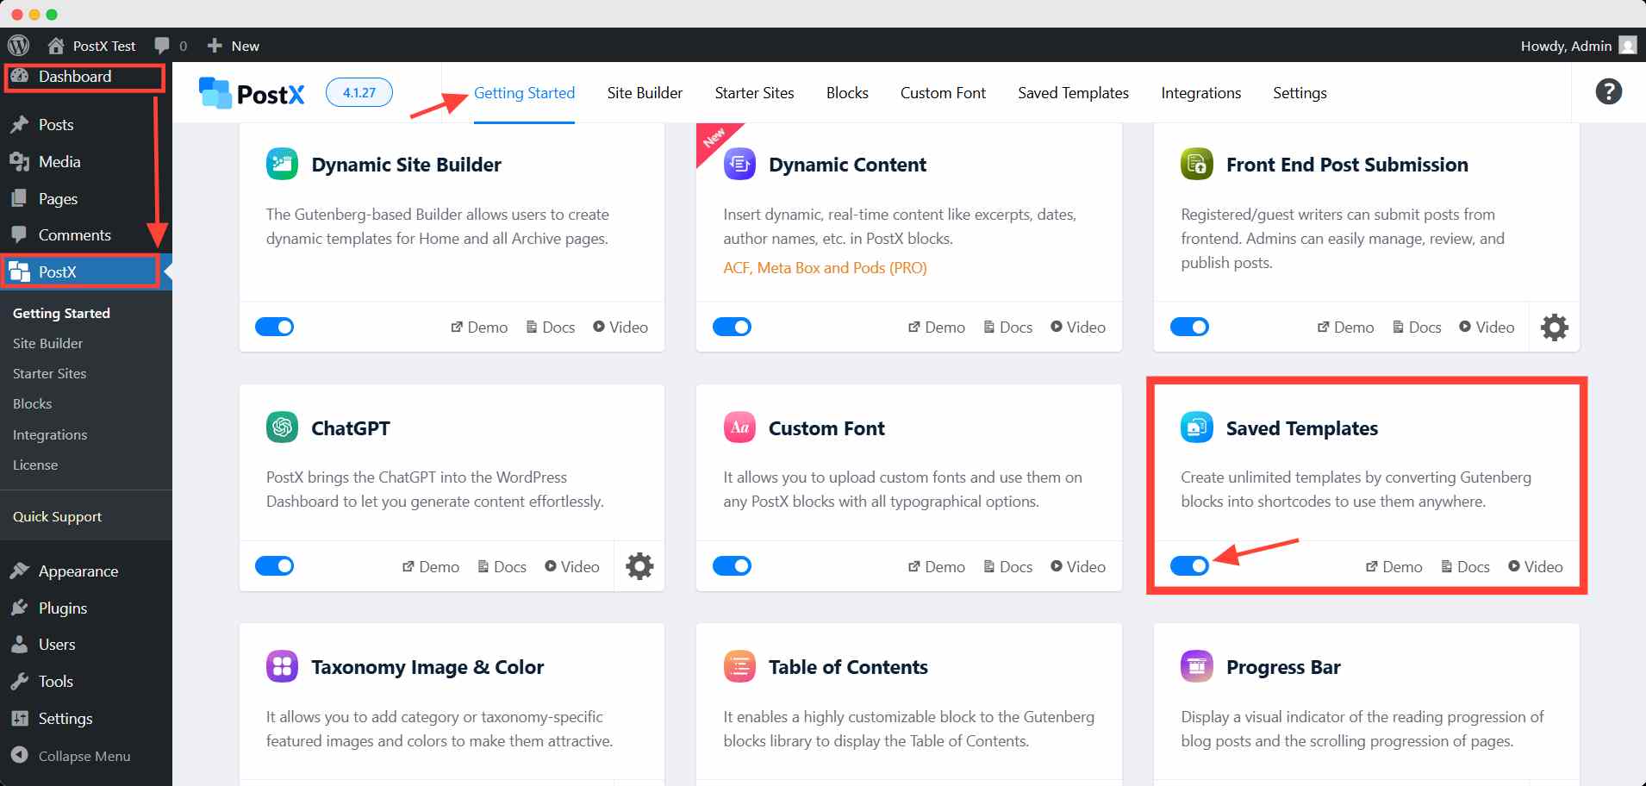The height and width of the screenshot is (786, 1646).
Task: Play the Saved Templates Video
Action: coord(1536,567)
